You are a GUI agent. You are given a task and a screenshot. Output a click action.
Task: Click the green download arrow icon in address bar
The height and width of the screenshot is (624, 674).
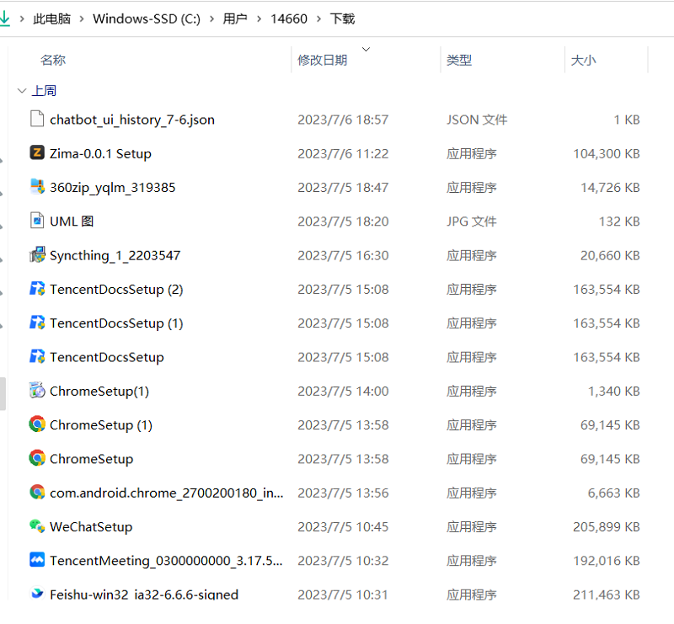click(x=5, y=19)
